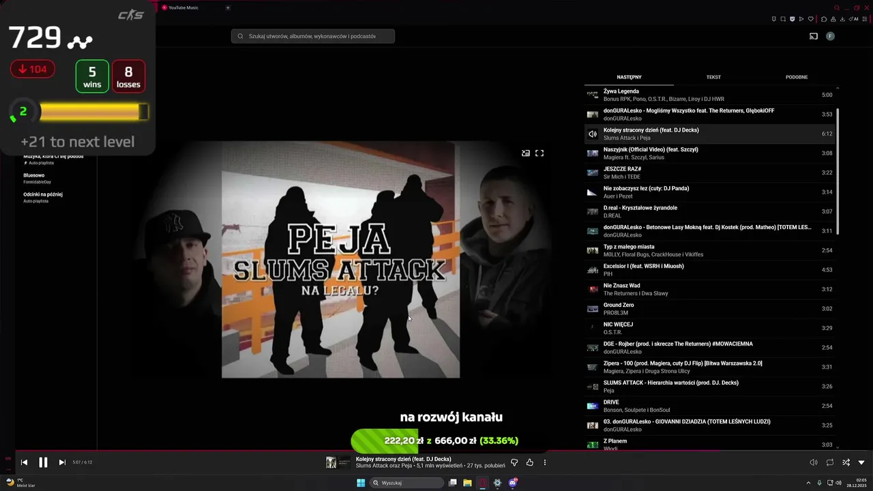Play Nie zobaczysz łez in the queue
This screenshot has height=491, width=873.
pos(709,192)
